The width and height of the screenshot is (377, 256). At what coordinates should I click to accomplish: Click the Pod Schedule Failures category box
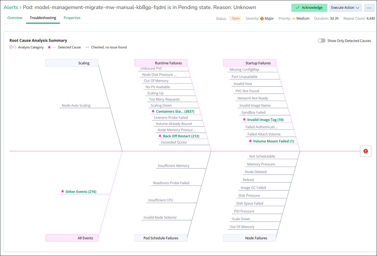[x=161, y=238]
